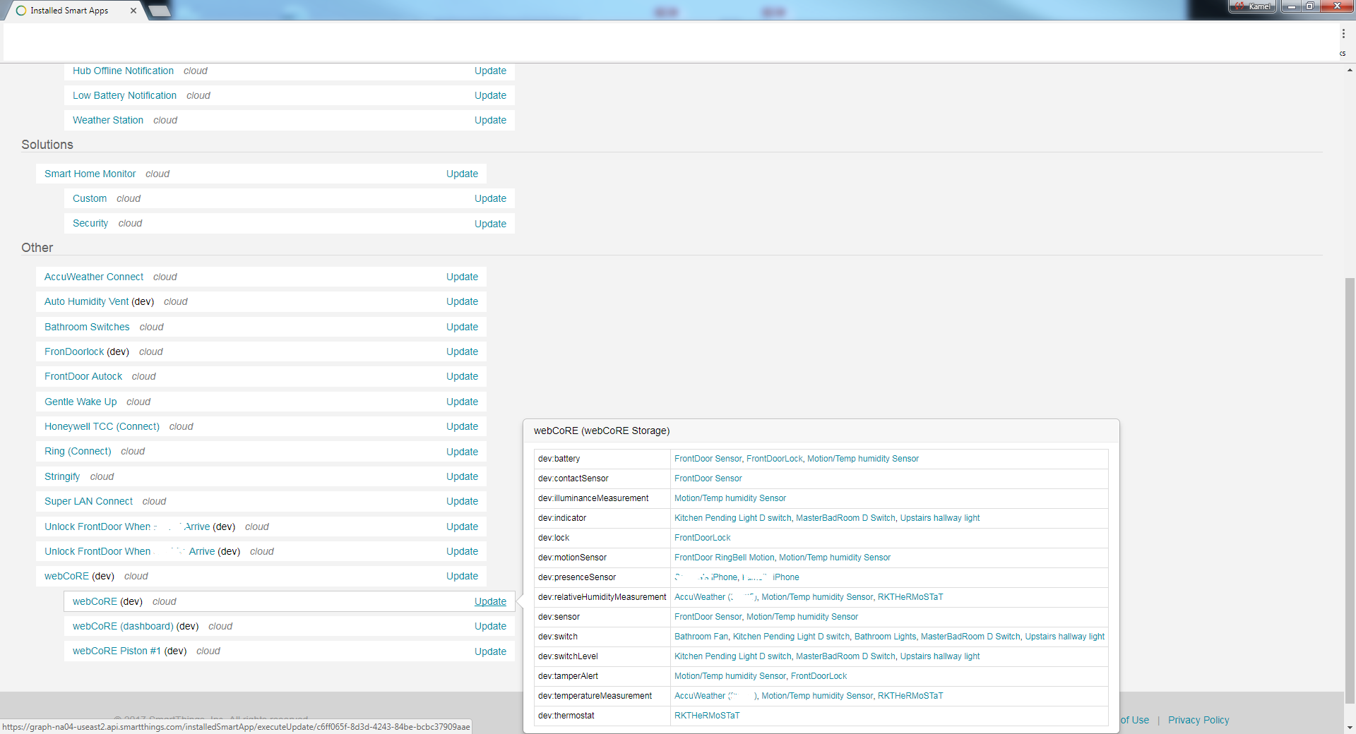Open a new browser tab
This screenshot has width=1356, height=734.
point(160,11)
